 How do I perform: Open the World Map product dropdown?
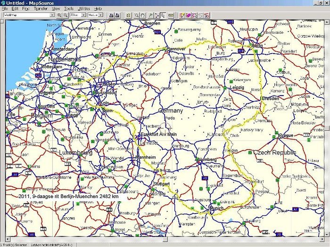pyautogui.click(x=28, y=15)
